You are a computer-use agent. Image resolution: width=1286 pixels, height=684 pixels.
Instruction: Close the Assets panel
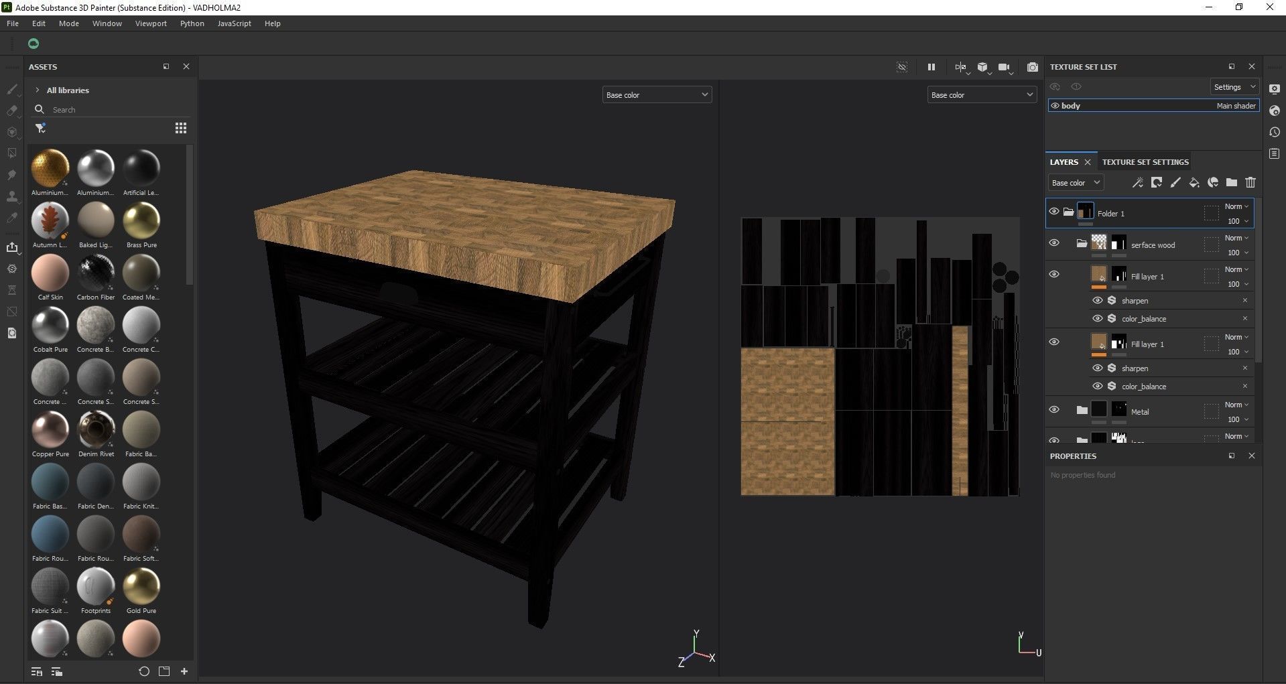(186, 66)
